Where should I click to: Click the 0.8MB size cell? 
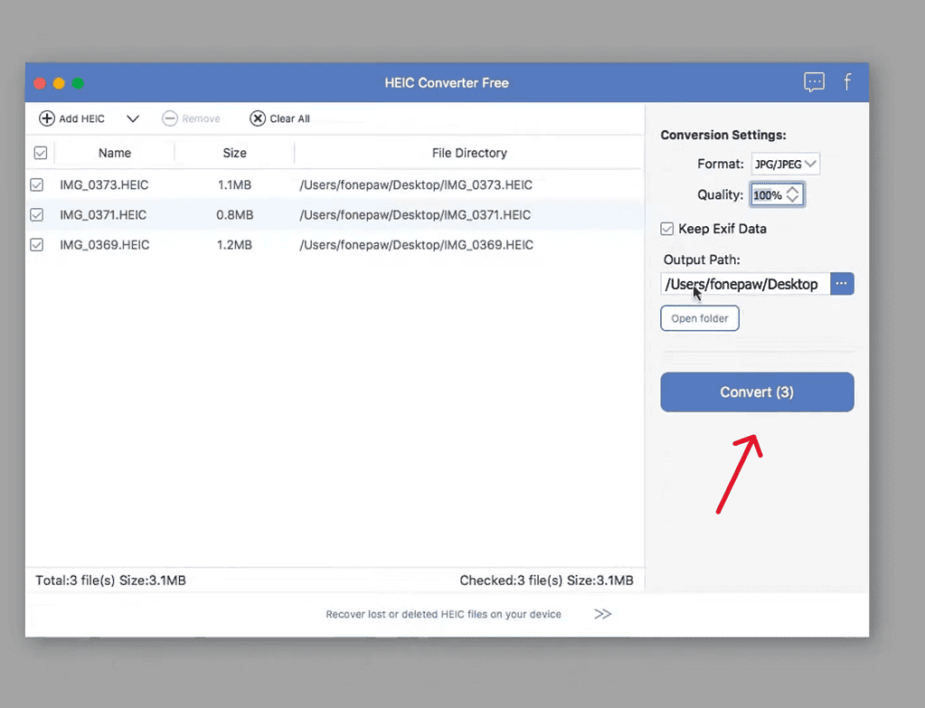(235, 215)
